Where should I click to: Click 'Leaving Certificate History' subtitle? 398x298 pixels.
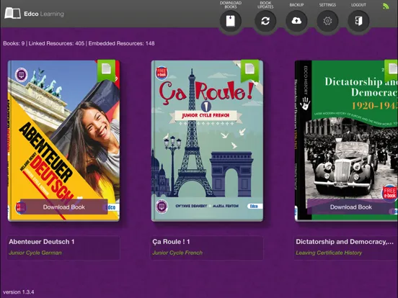point(329,253)
